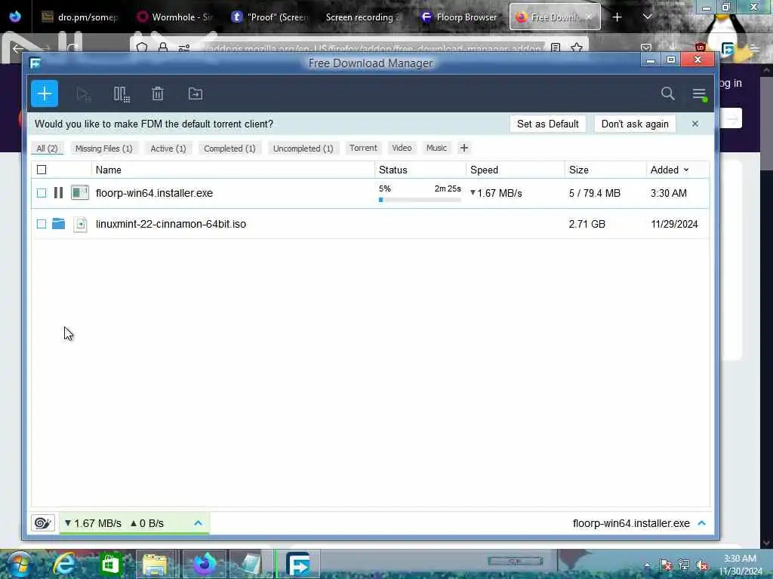Open Free Download Manager taskbar icon

[x=298, y=564]
